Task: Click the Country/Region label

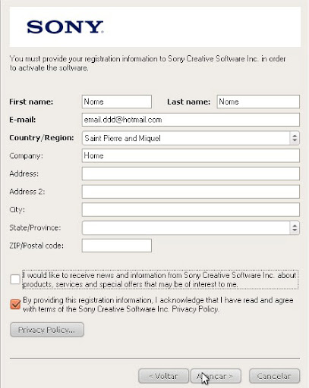Action: point(42,138)
